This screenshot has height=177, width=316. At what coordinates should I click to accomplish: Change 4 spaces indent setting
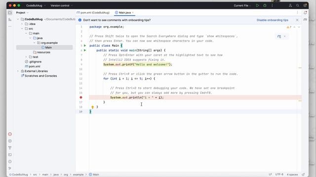point(292,175)
